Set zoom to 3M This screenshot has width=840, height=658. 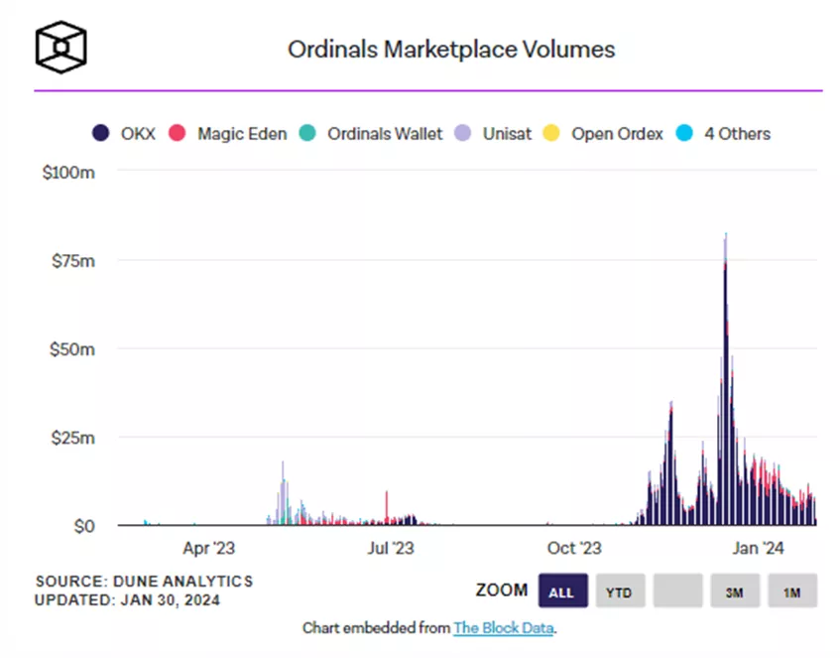click(735, 591)
